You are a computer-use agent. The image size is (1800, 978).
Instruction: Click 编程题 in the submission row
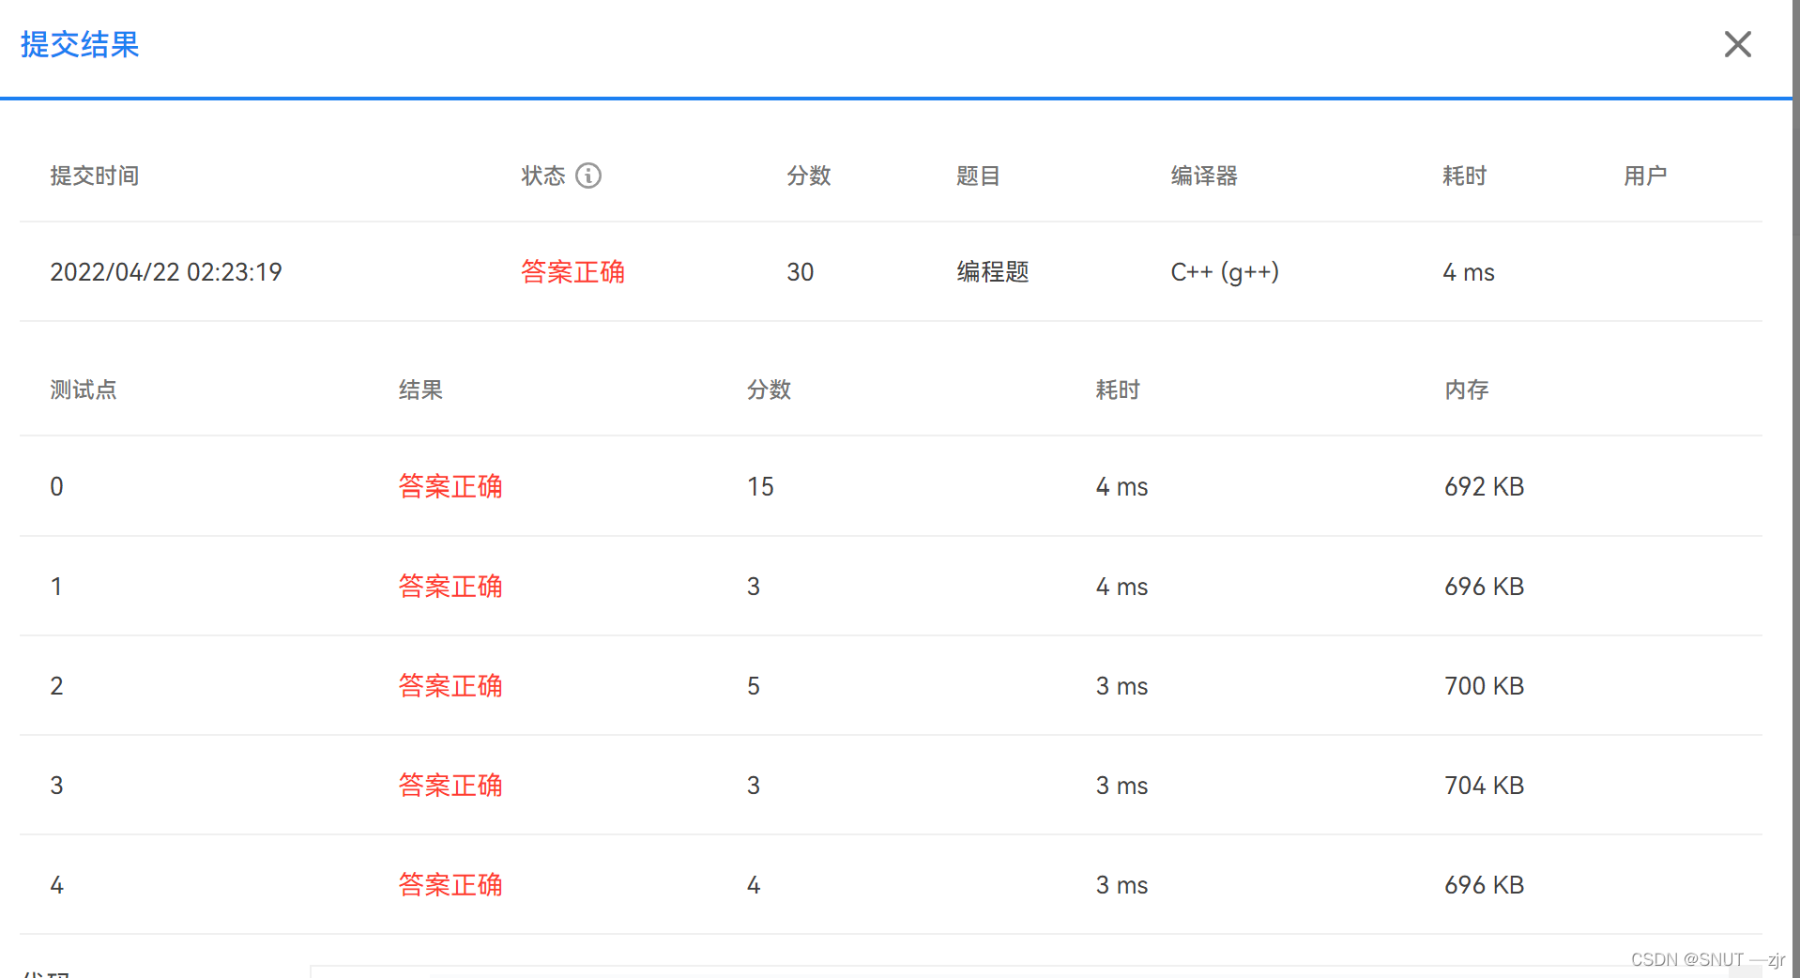click(993, 272)
